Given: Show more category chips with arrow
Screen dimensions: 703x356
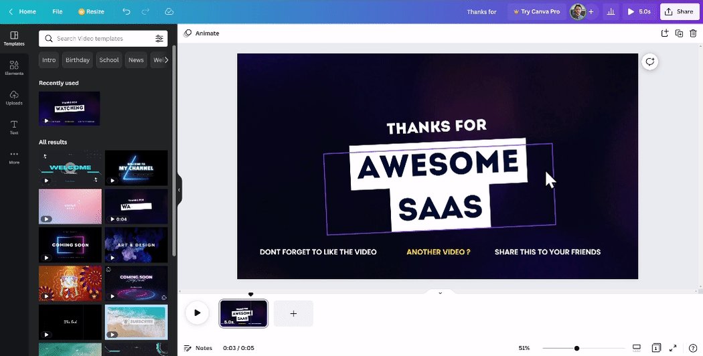Looking at the screenshot, I should click(x=166, y=60).
